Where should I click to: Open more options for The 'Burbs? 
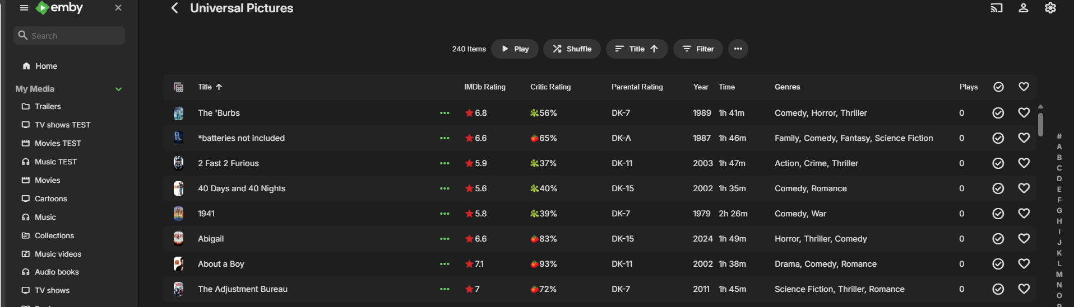[x=445, y=113]
